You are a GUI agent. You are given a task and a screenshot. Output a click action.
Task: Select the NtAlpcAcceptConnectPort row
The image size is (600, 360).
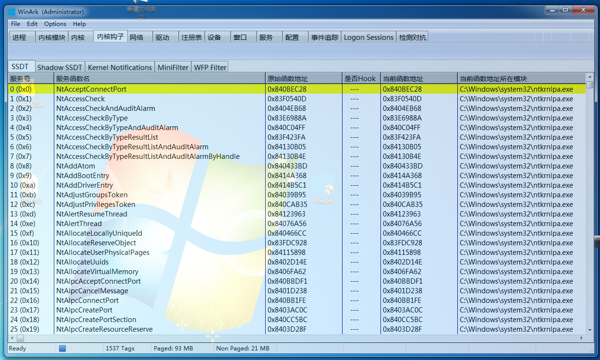pyautogui.click(x=297, y=281)
